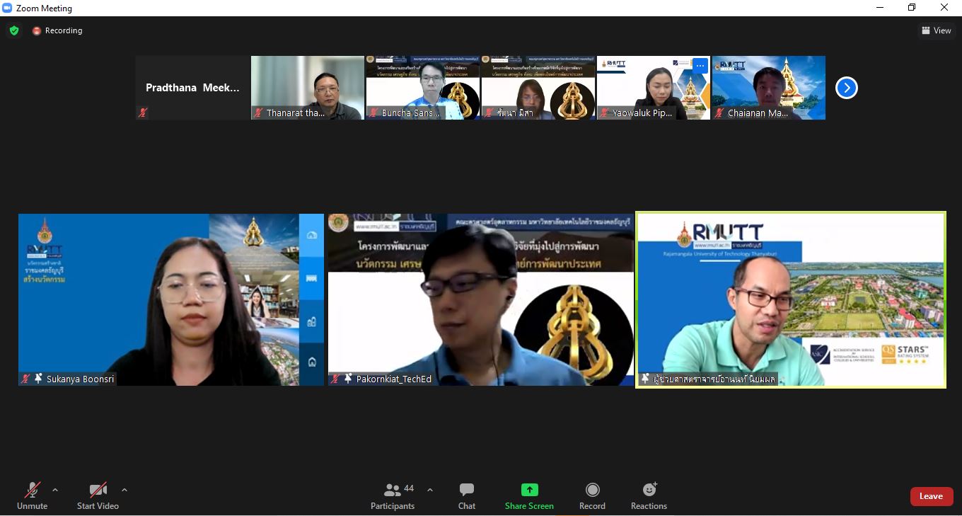
Task: Click Share Screen button
Action: pos(529,496)
